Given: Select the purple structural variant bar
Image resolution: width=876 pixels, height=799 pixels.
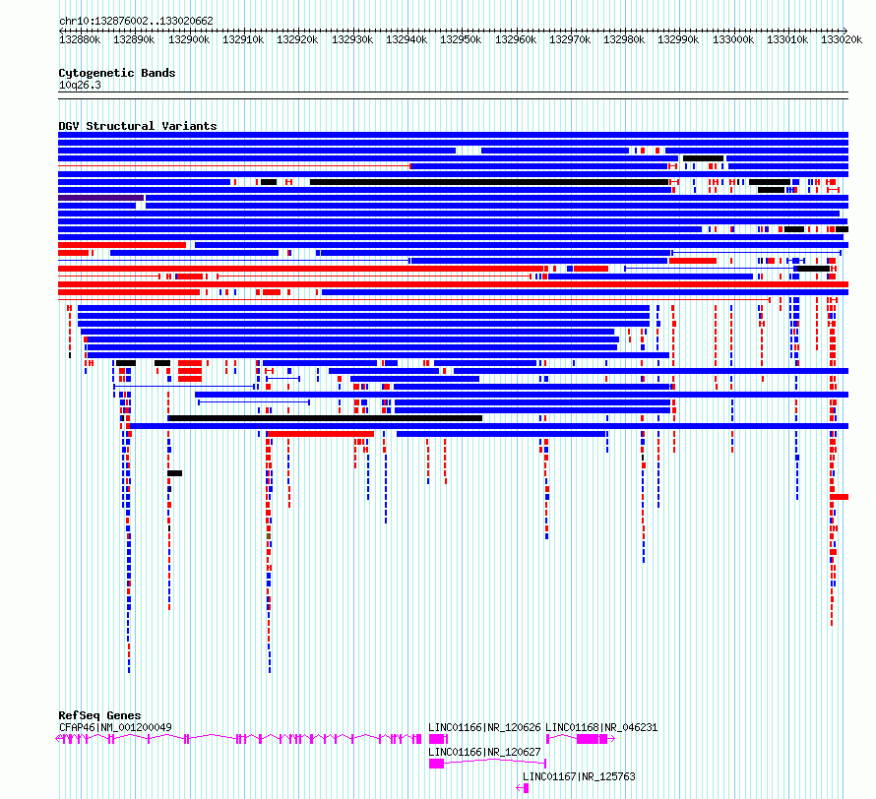Looking at the screenshot, I should pyautogui.click(x=100, y=198).
